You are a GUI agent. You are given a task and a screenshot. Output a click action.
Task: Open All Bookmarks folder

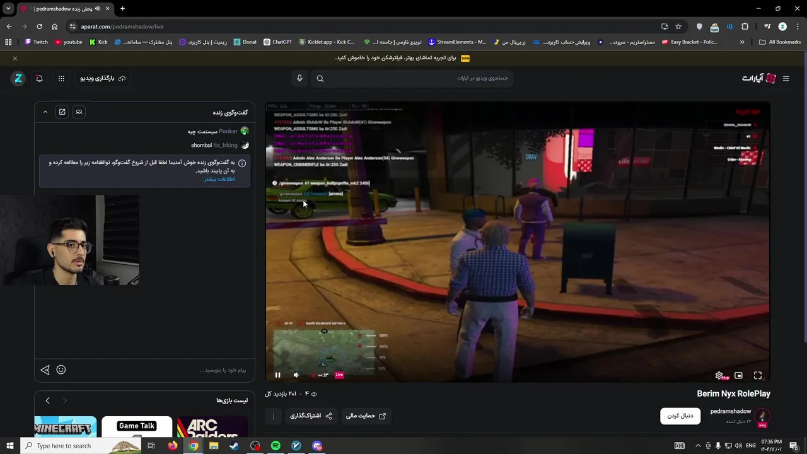(x=780, y=42)
